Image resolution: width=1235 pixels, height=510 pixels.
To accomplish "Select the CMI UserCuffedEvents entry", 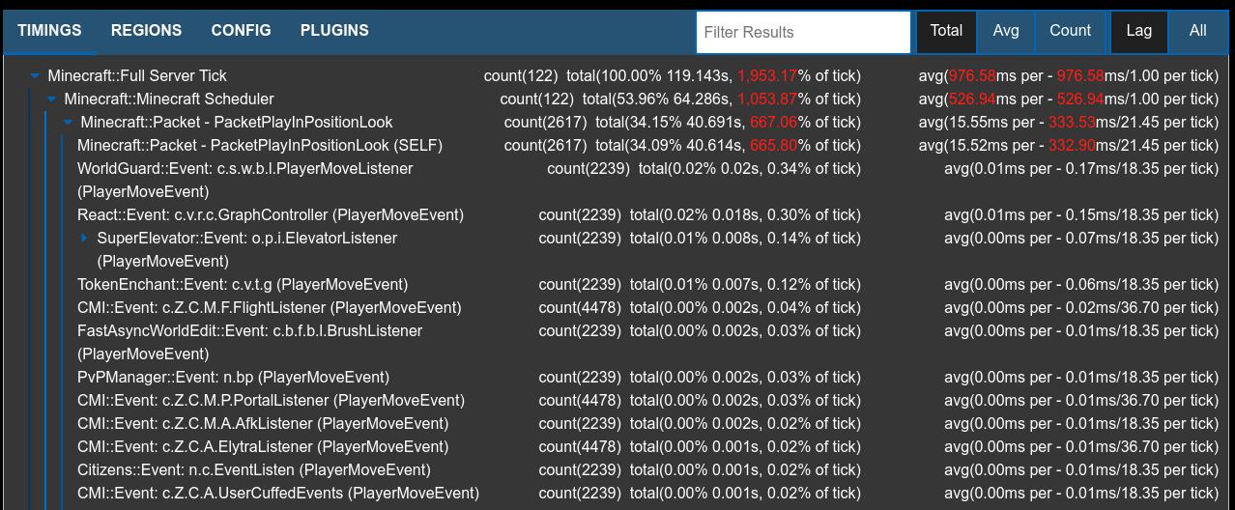I will 278,493.
